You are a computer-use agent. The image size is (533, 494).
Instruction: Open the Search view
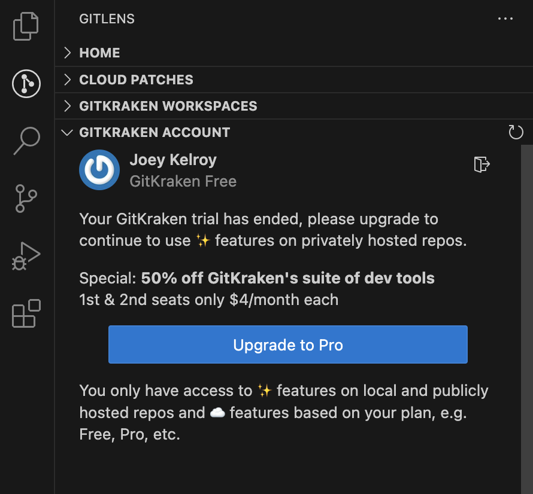click(x=26, y=141)
